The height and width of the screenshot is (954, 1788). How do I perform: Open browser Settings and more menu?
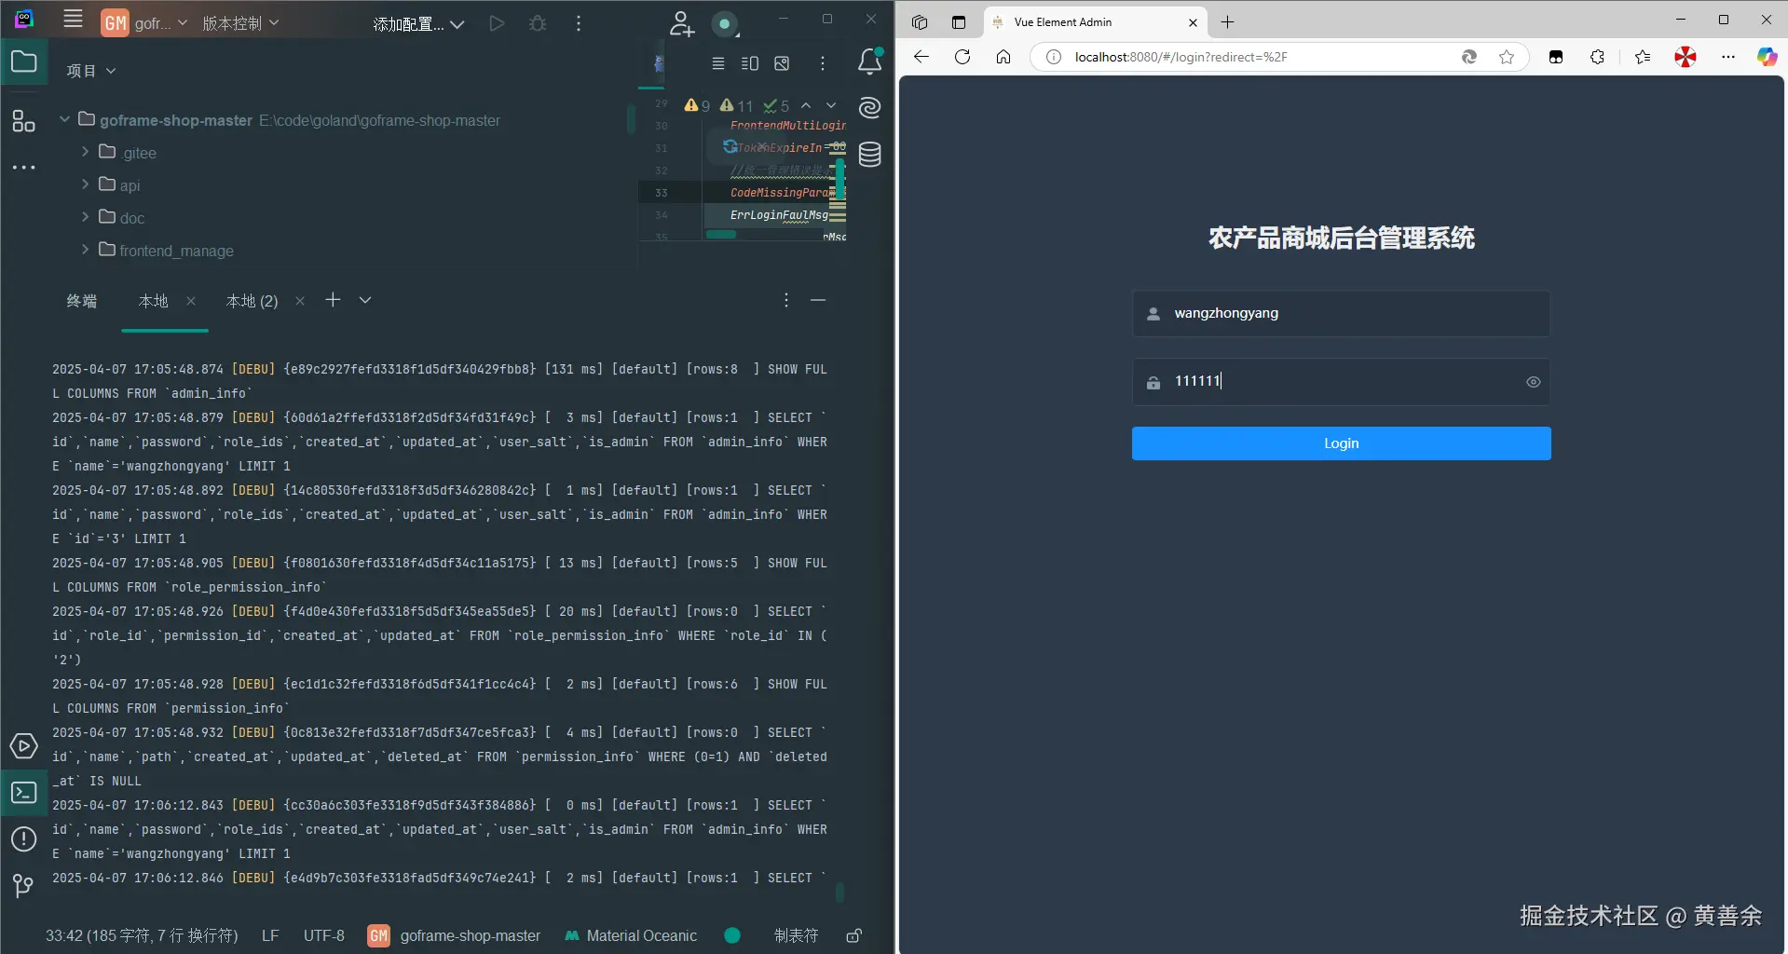point(1728,57)
